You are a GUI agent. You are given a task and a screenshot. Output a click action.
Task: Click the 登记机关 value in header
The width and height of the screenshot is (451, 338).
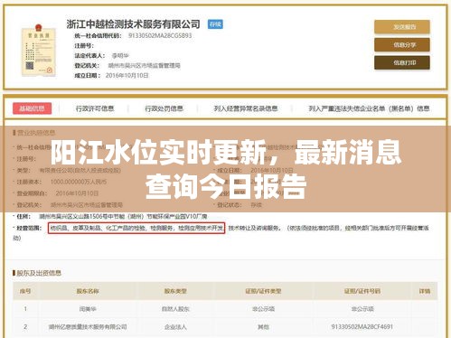pyautogui.click(x=144, y=65)
